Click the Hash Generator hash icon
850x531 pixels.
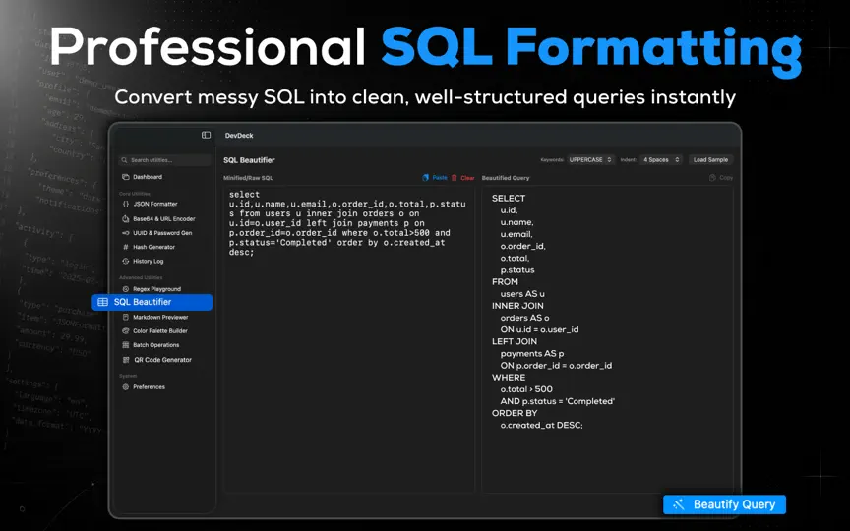pos(126,247)
